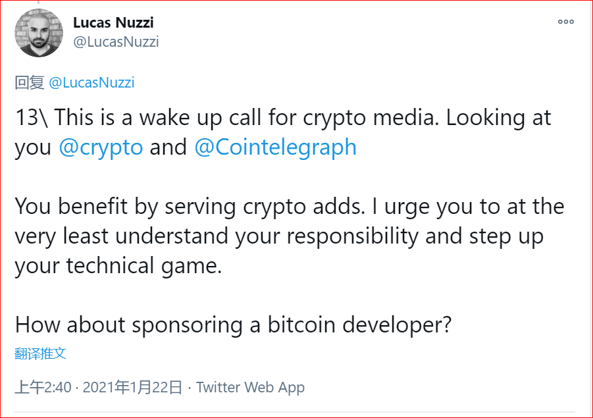Click the 回复 reply label
Image resolution: width=593 pixels, height=418 pixels.
click(29, 82)
